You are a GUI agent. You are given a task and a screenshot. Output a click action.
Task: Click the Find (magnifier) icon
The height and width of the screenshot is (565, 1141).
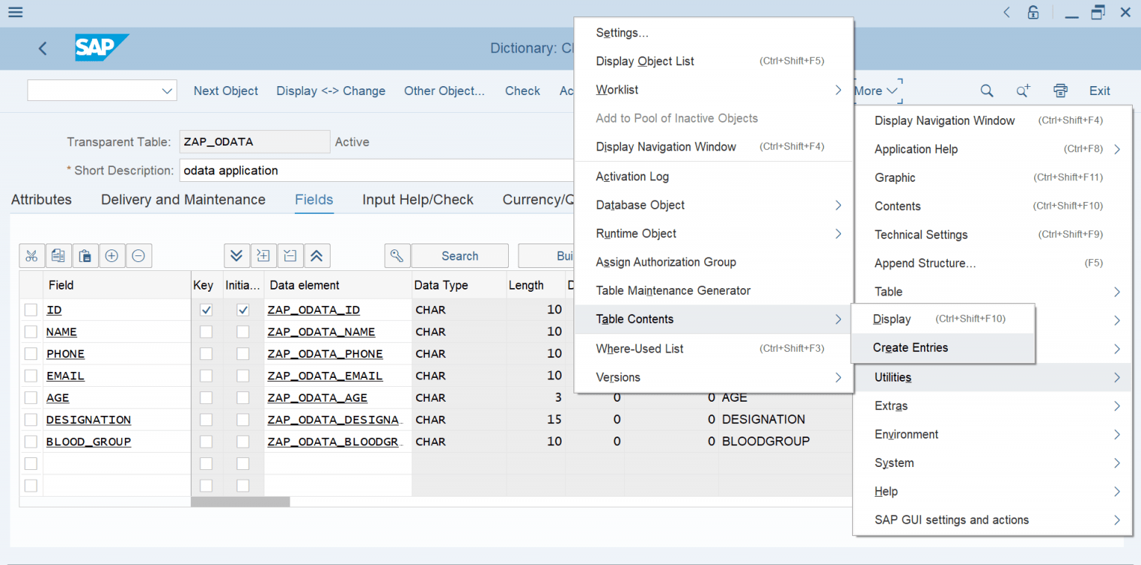pyautogui.click(x=986, y=90)
